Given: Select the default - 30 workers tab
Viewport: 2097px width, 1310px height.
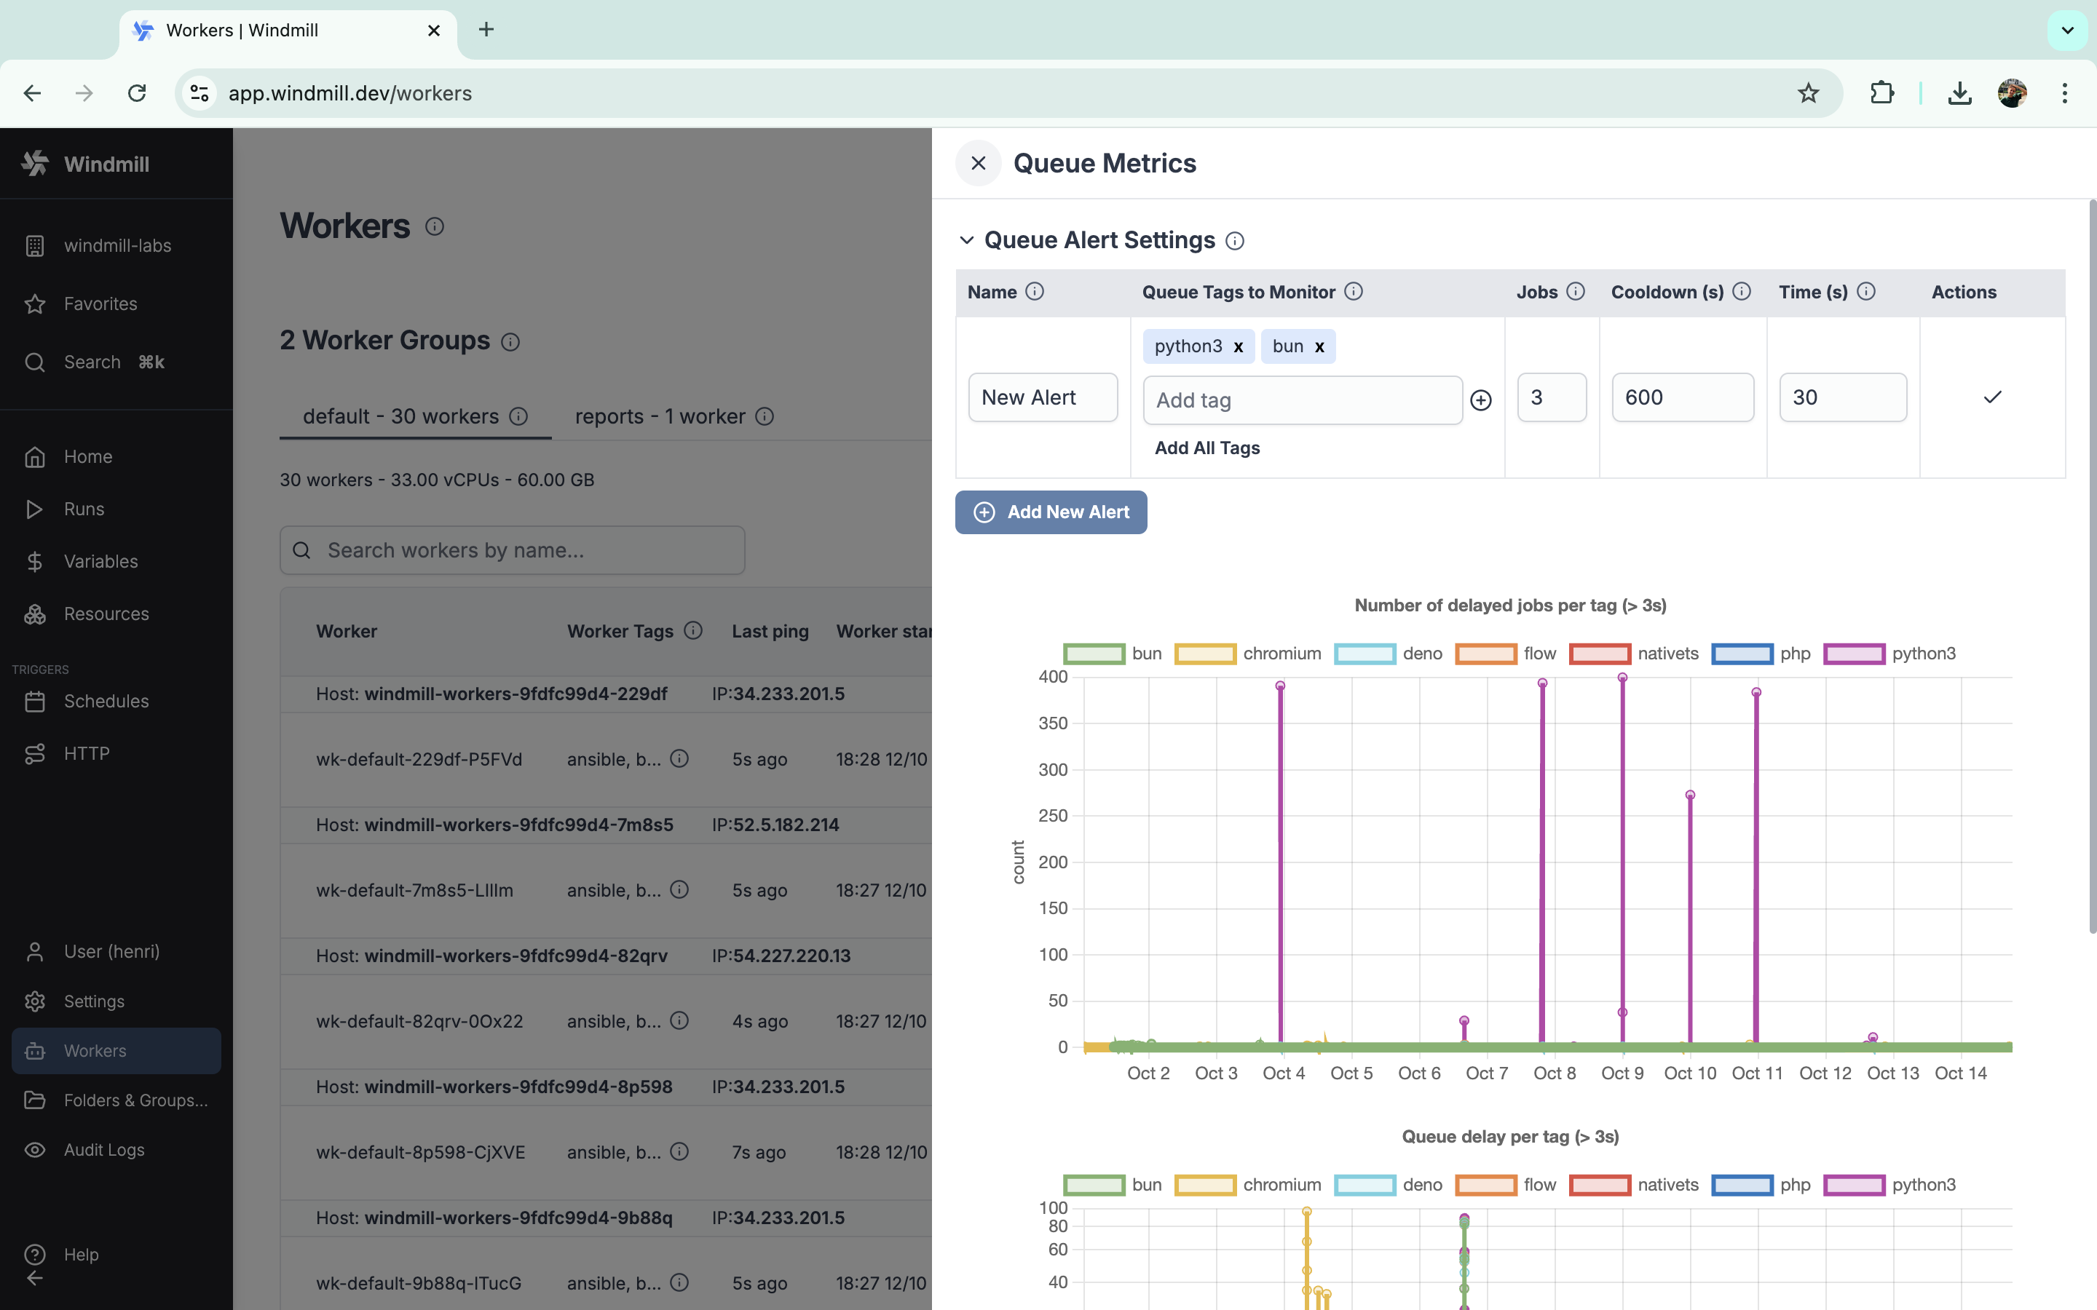Looking at the screenshot, I should point(400,417).
